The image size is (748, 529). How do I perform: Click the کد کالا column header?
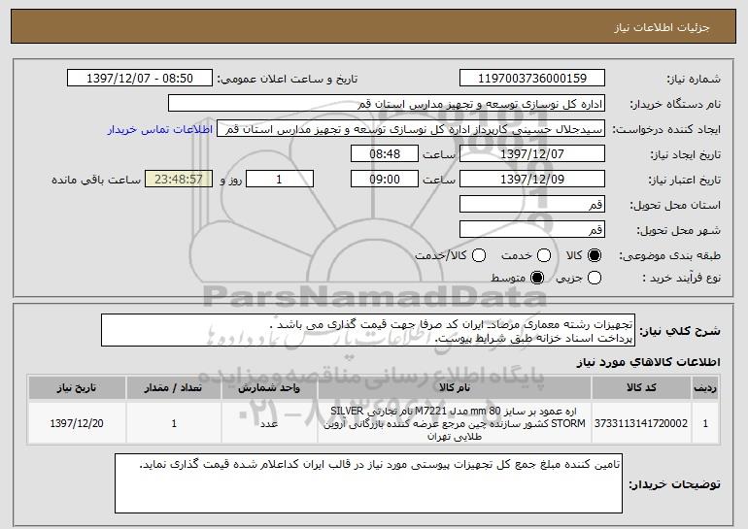(641, 388)
